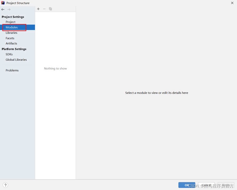Close the Project Structure dialog

tap(232, 3)
